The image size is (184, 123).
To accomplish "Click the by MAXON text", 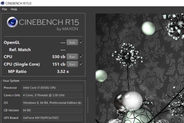I will [x=67, y=29].
